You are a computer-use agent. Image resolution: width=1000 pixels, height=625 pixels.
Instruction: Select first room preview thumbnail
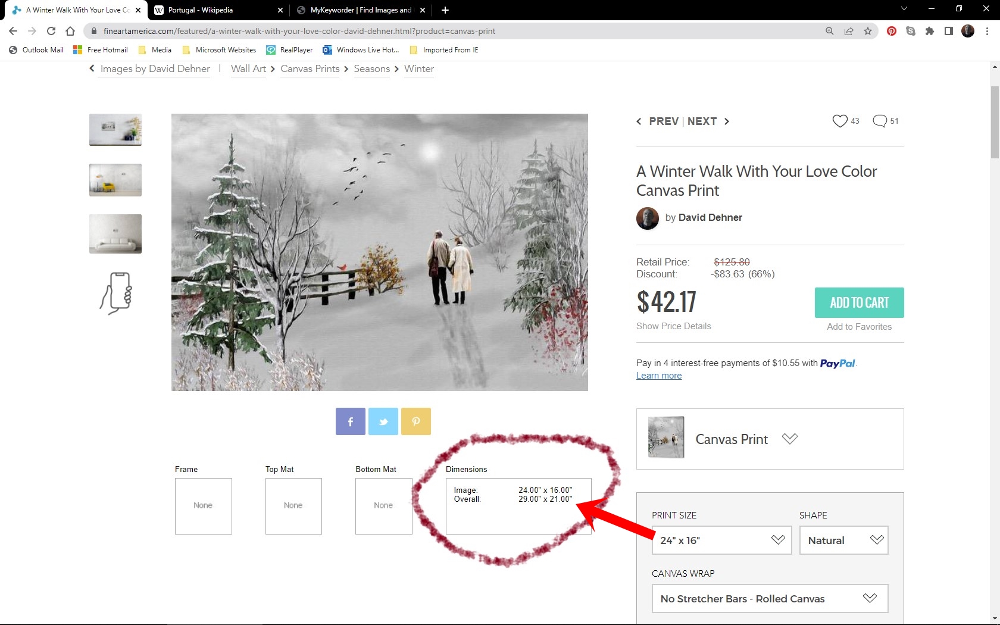tap(115, 130)
